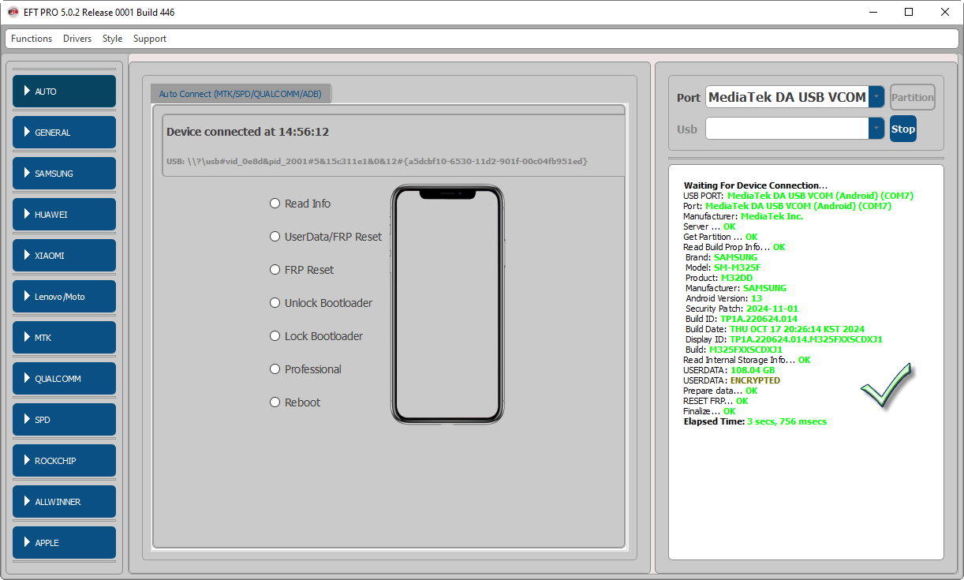This screenshot has width=964, height=580.
Task: Click the Android Version 13 log line
Action: pyautogui.click(x=723, y=298)
